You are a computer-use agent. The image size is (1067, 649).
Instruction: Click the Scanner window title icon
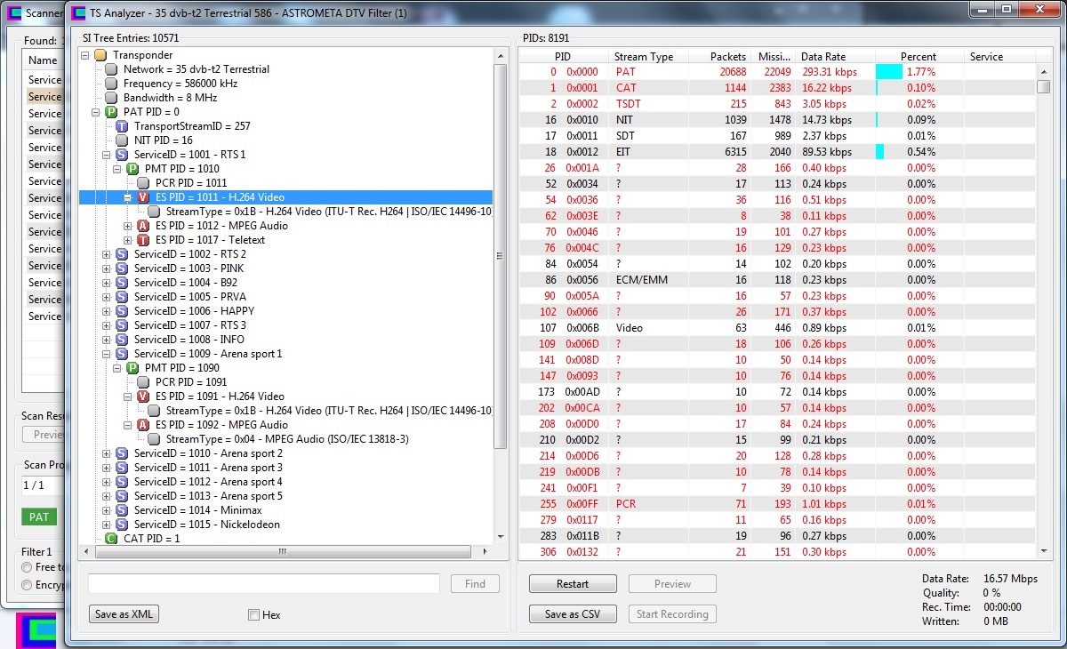coord(14,13)
